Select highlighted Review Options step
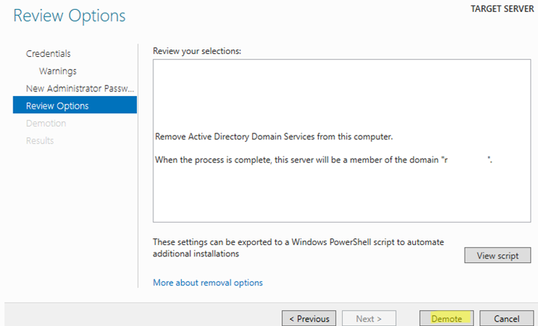 click(x=75, y=105)
